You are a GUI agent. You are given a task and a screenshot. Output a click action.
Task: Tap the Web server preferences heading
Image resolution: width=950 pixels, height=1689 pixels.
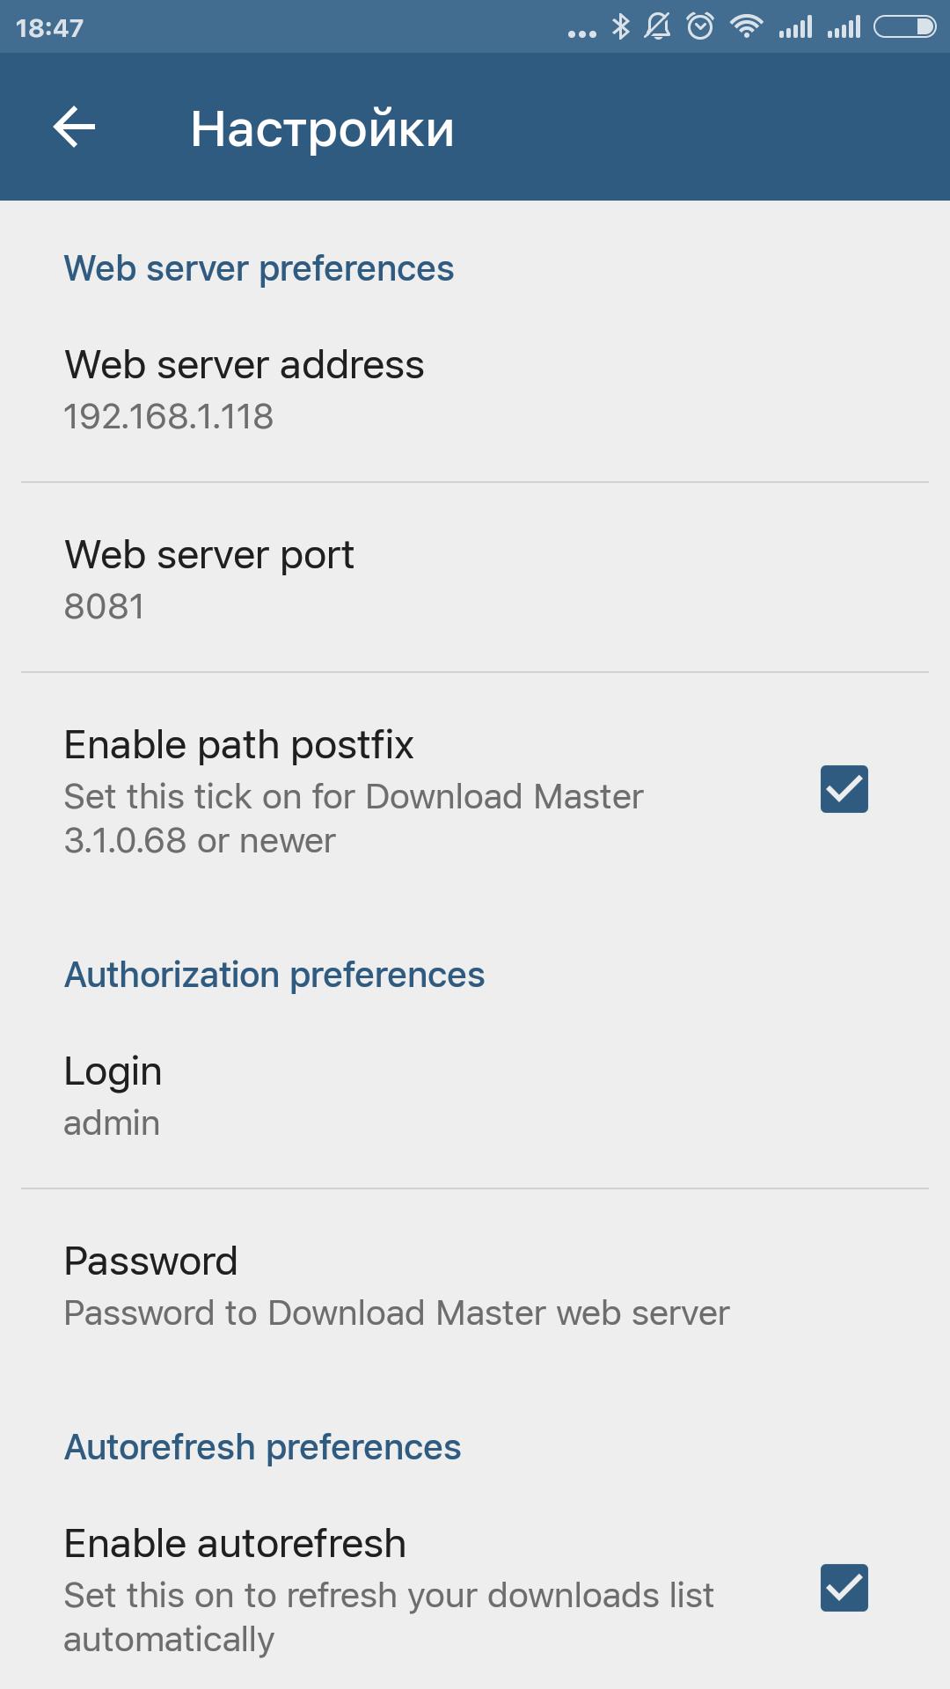coord(258,268)
